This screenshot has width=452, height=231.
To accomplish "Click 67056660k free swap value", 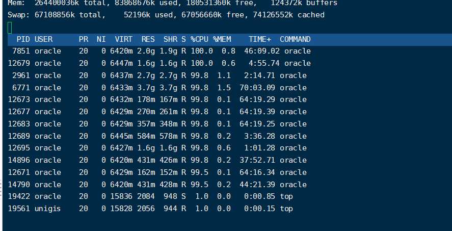I will pyautogui.click(x=201, y=15).
